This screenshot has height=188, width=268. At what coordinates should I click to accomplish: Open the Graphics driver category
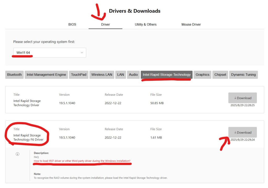(202, 75)
